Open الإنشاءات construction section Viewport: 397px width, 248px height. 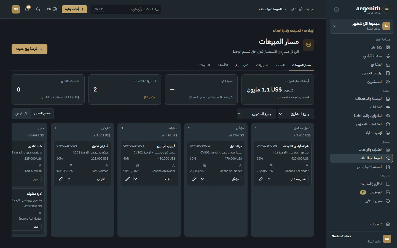pyautogui.click(x=361, y=107)
